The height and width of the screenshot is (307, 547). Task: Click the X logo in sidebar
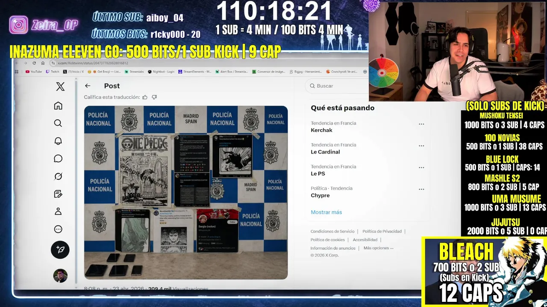(x=60, y=87)
